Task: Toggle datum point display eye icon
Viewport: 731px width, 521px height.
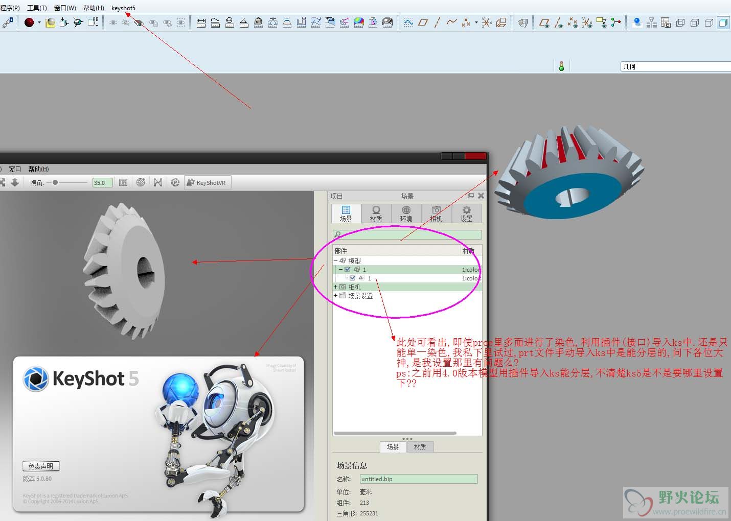Action: click(x=573, y=22)
